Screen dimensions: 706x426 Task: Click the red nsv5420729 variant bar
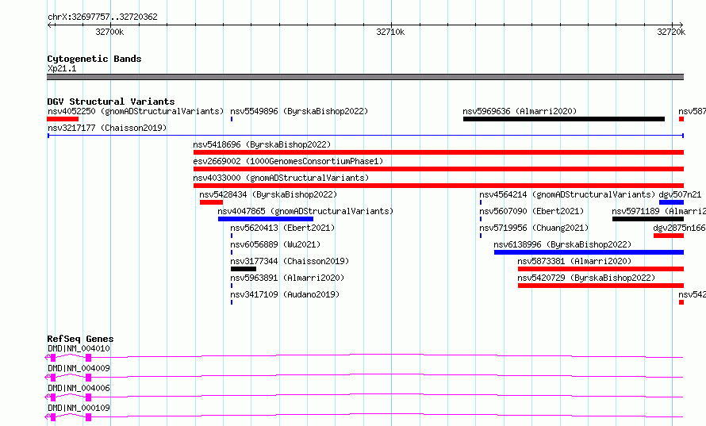click(x=600, y=286)
